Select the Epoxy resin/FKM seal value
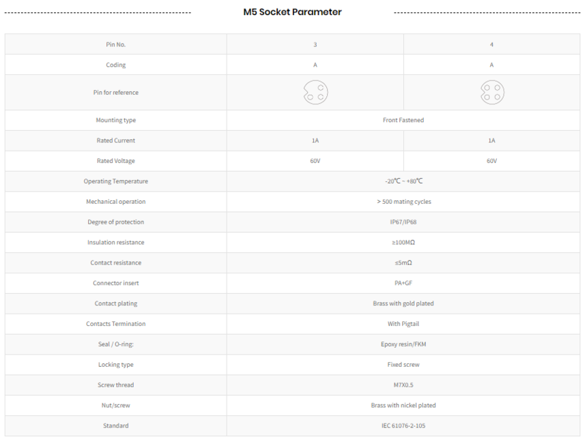The width and height of the screenshot is (587, 437). pyautogui.click(x=403, y=344)
